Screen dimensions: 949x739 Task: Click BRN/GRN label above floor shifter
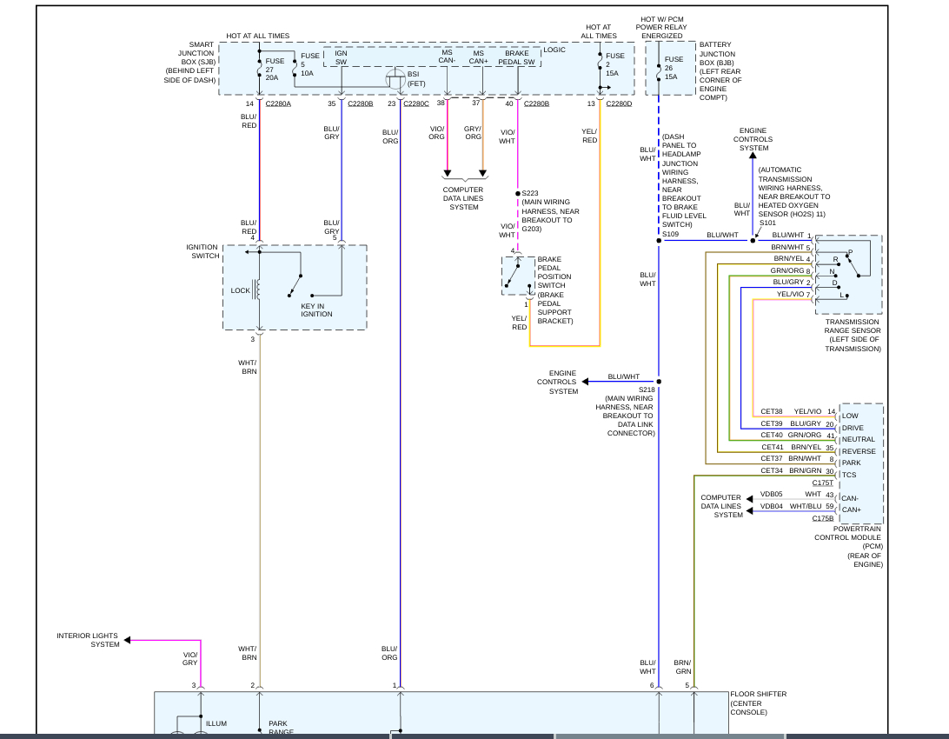pos(682,667)
